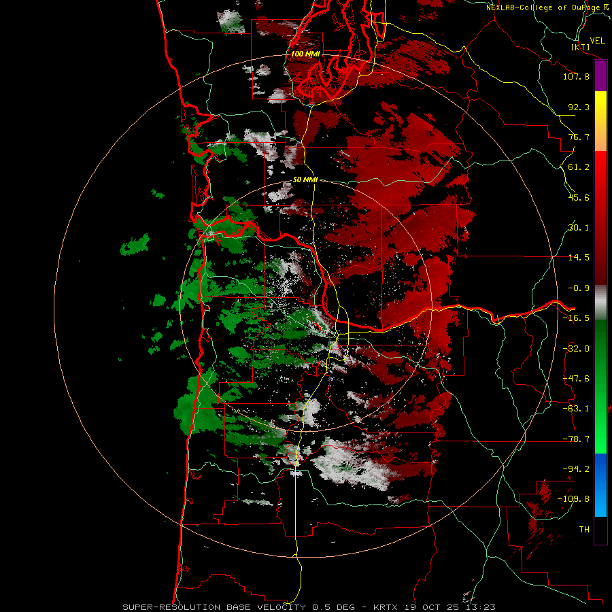Select the red segment of velocity scale
612x612 pixels.
click(x=600, y=218)
